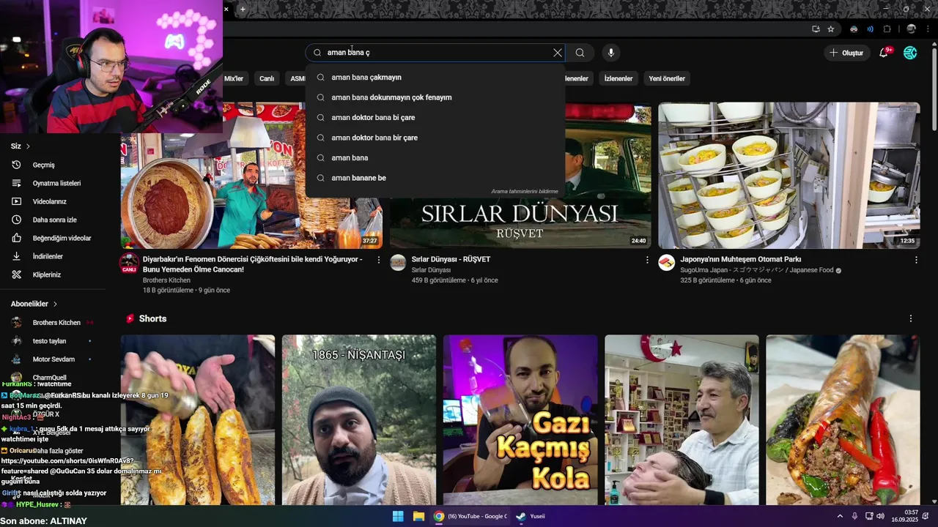The height and width of the screenshot is (527, 938).
Task: Open the taskbar volume control
Action: 880,516
